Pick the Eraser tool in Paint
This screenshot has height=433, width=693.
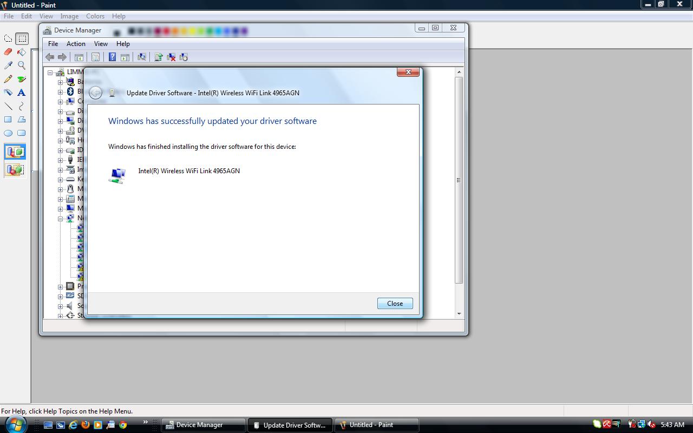point(8,52)
